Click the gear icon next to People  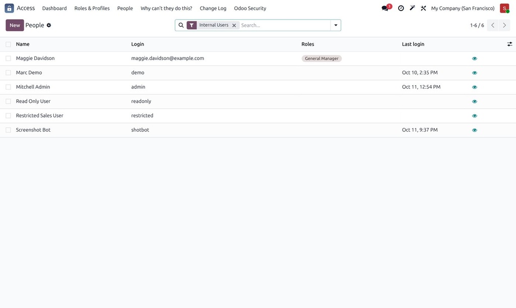49,25
